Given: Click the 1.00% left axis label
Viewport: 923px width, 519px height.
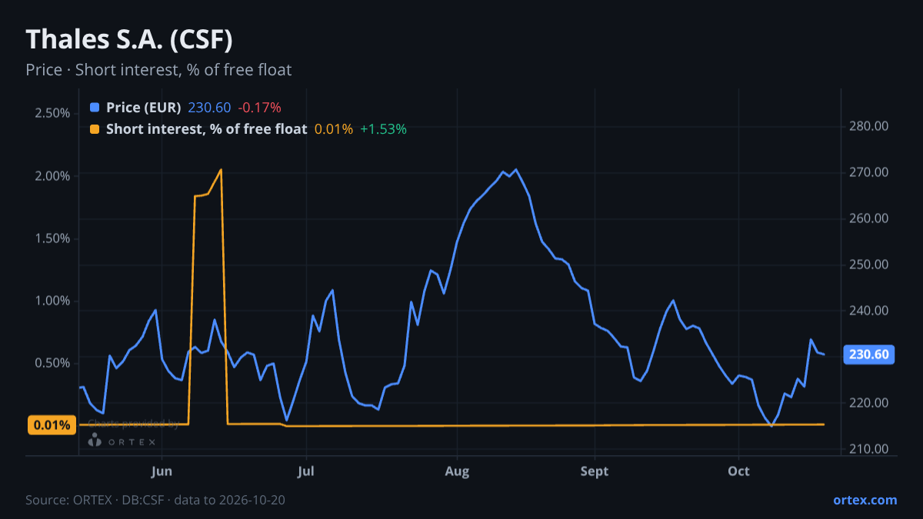Looking at the screenshot, I should click(52, 301).
